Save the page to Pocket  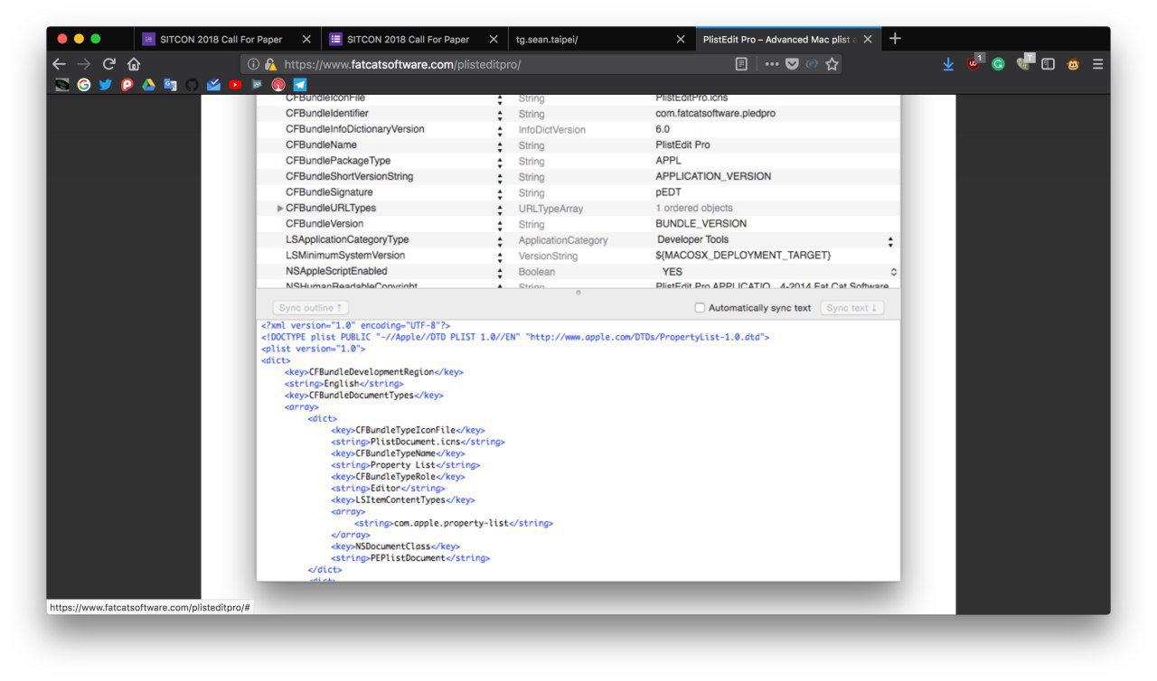click(x=792, y=64)
